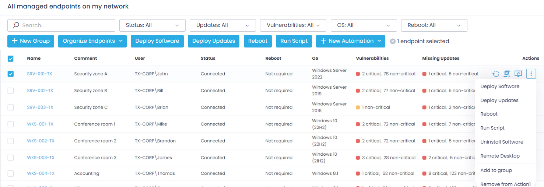Tick the WKS-004-TX row checkbox
544x187 pixels.
(11, 173)
